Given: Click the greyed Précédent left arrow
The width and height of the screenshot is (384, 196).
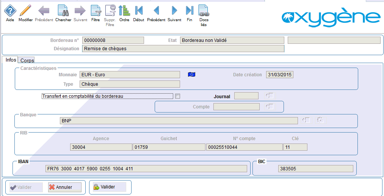Looking at the screenshot, I should pos(44,11).
